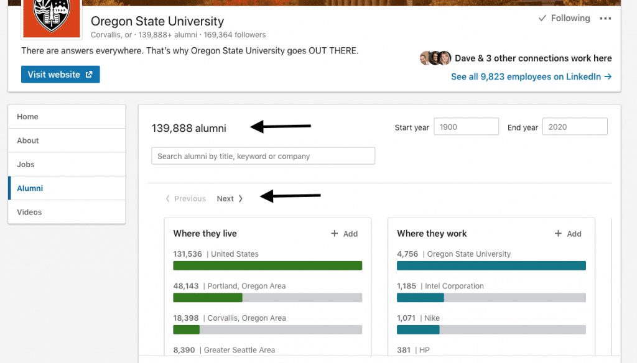Click the 131,536 United States label
Image resolution: width=637 pixels, height=363 pixels.
[216, 254]
